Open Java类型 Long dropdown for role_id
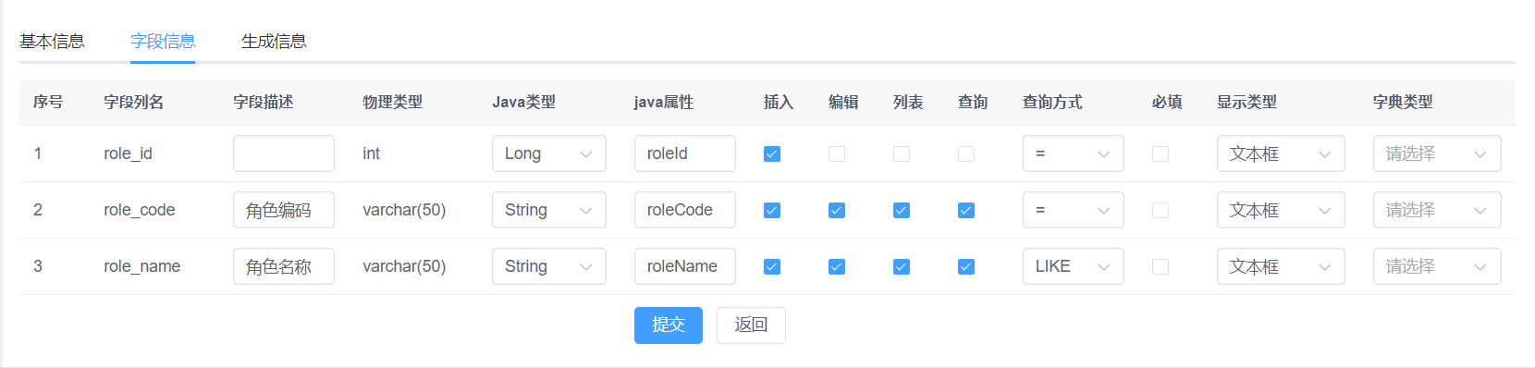This screenshot has height=368, width=1535. click(549, 153)
